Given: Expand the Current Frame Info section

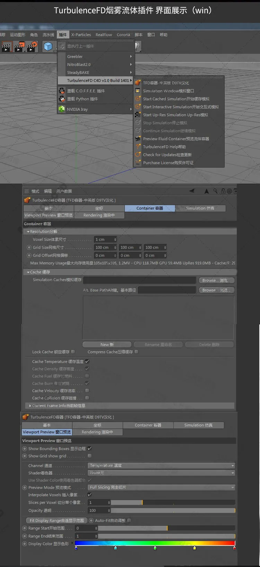Looking at the screenshot, I should [x=30, y=406].
